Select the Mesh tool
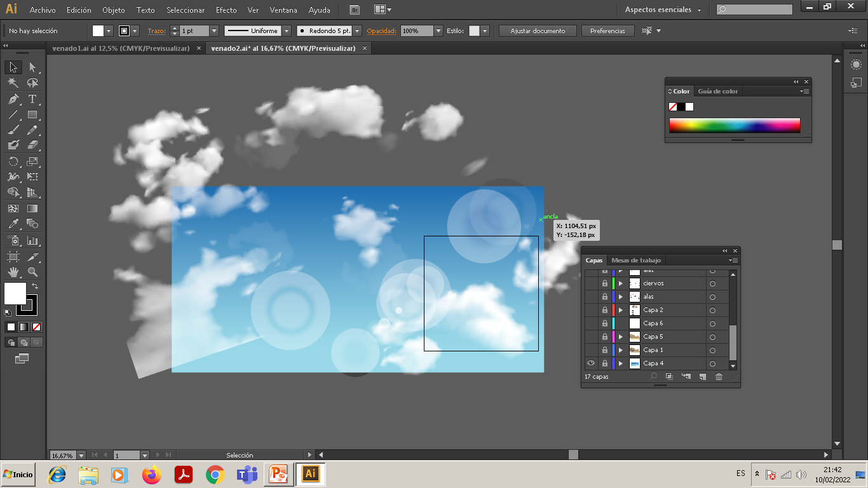Screen dimensions: 868x488 point(13,208)
